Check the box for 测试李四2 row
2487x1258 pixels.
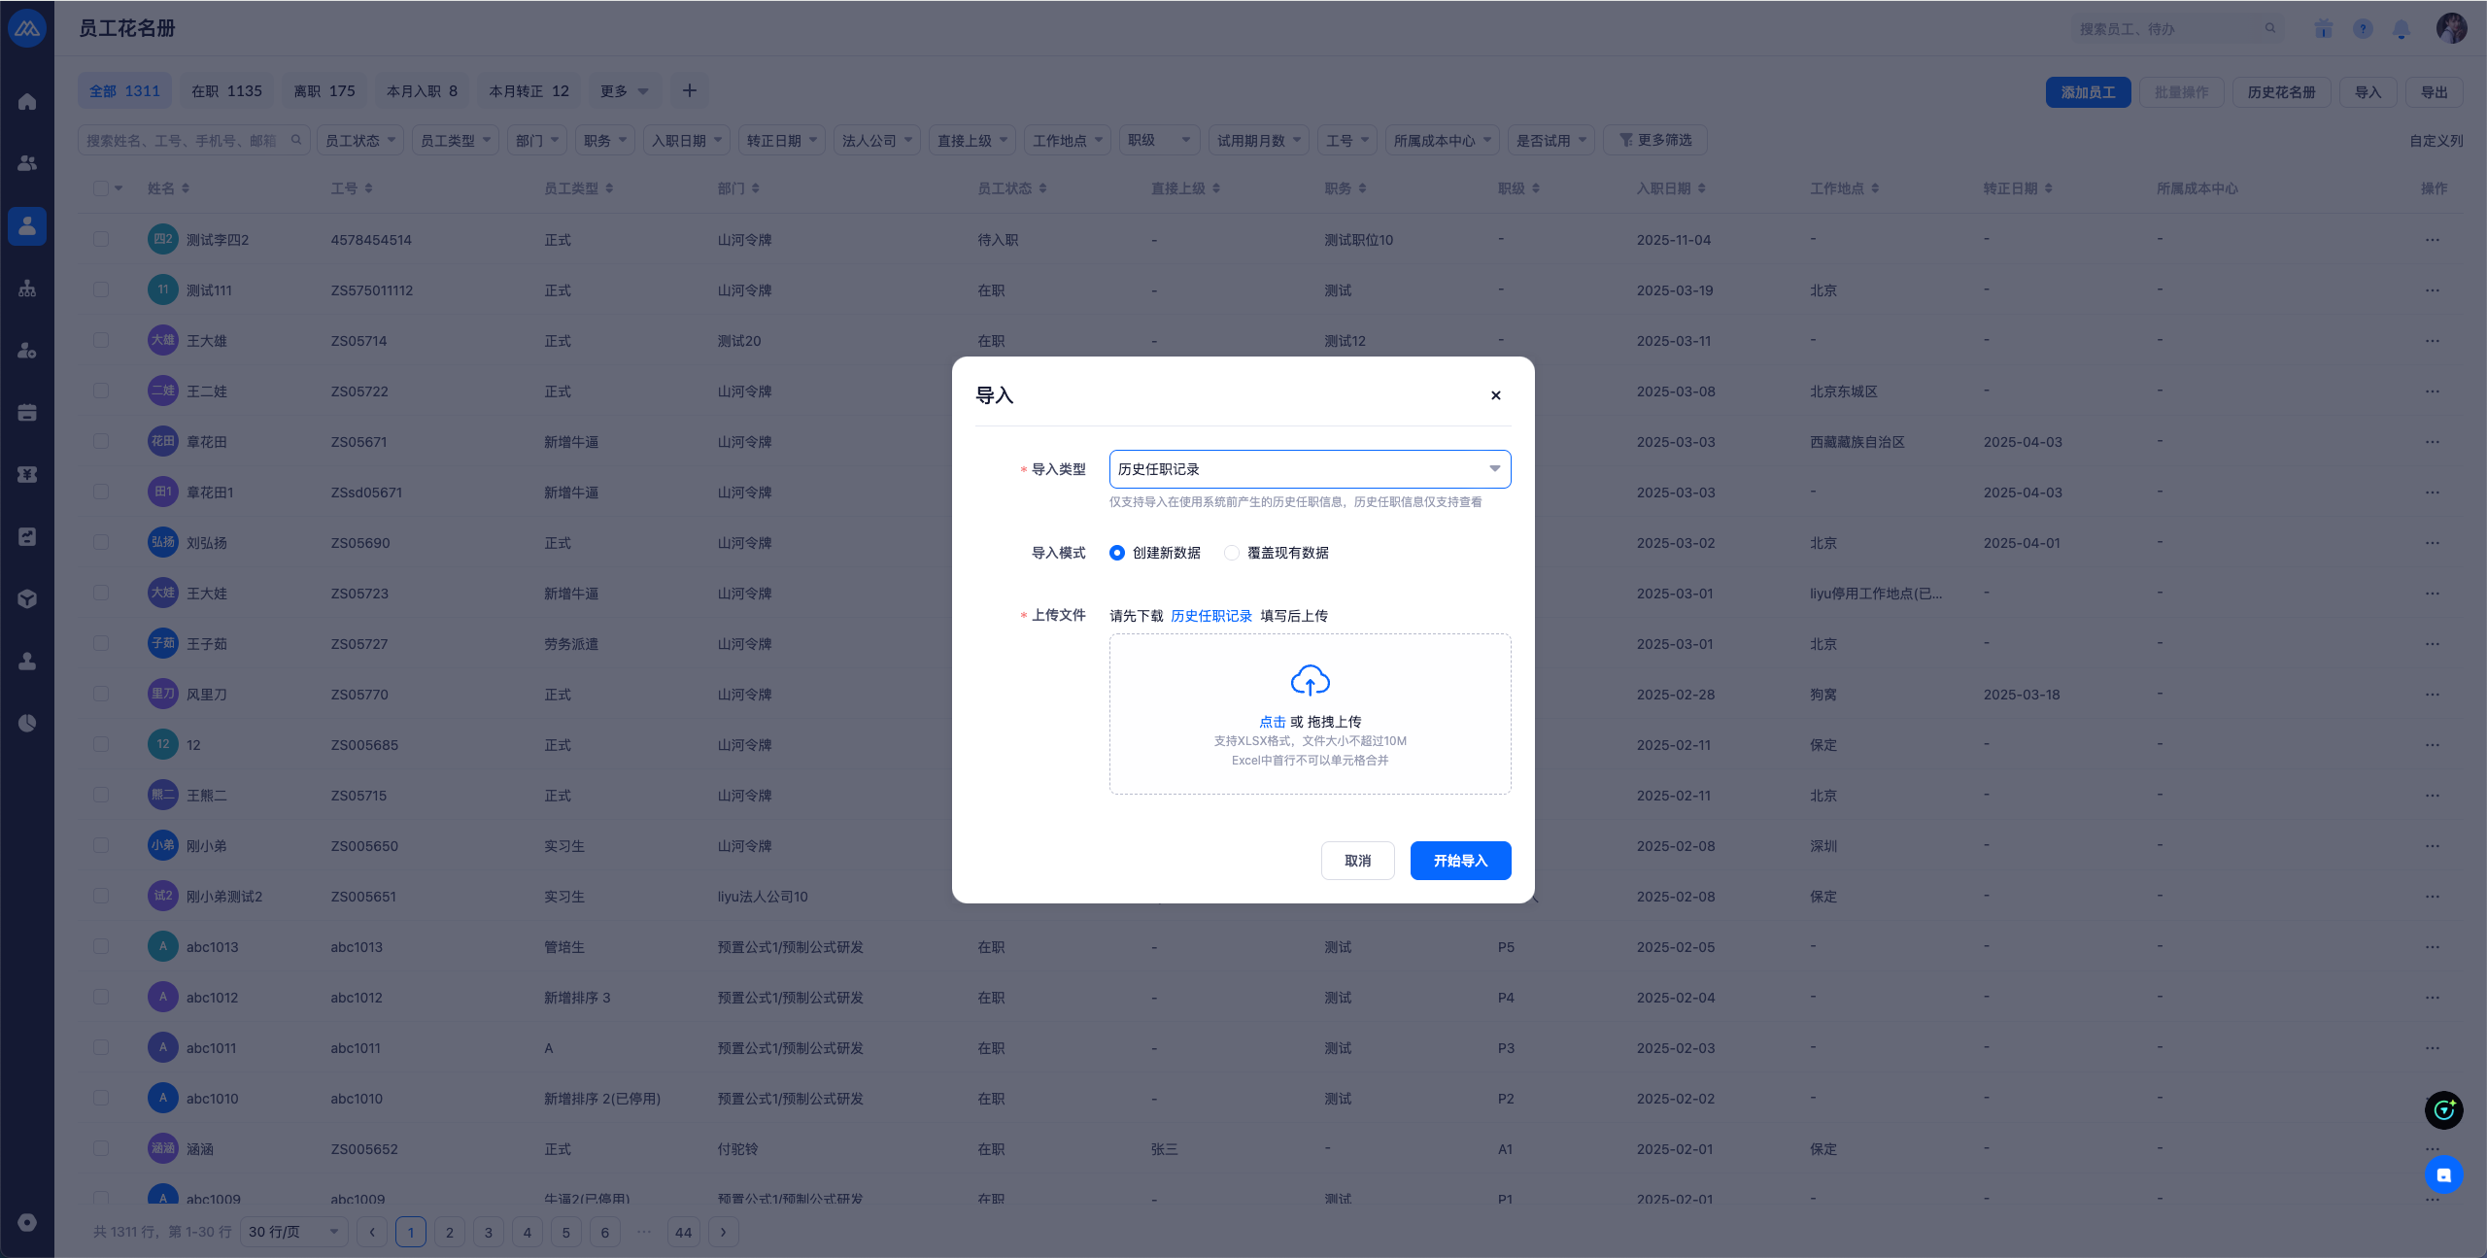[101, 239]
